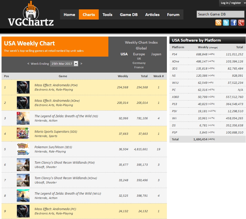Open Pokemon Sun/Moon cover thumbnail

tap(23, 149)
